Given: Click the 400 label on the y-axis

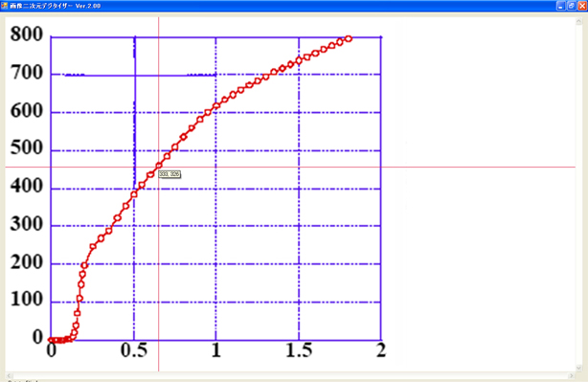Looking at the screenshot, I should tap(27, 186).
